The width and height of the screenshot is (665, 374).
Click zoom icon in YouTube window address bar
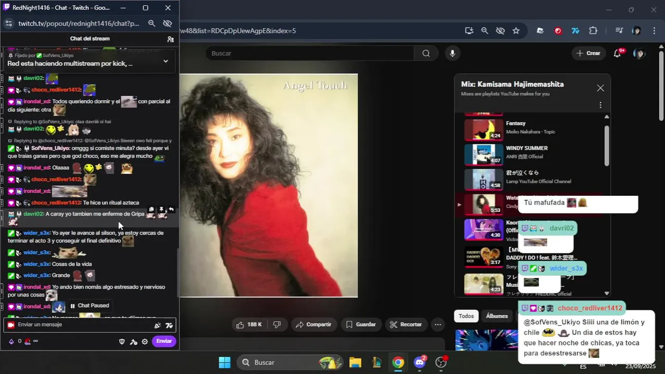point(484,31)
